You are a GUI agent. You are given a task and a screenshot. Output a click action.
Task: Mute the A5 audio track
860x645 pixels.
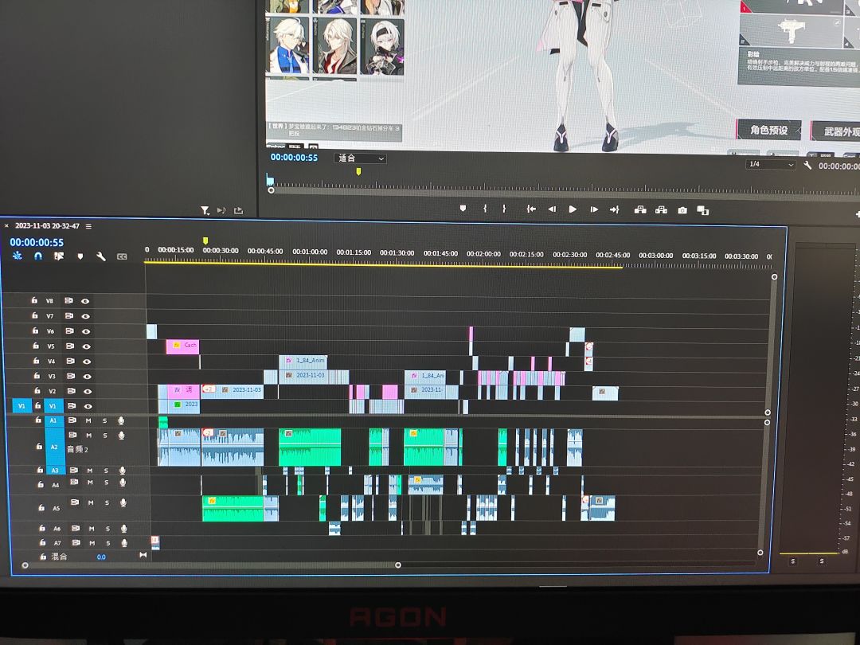(x=91, y=502)
